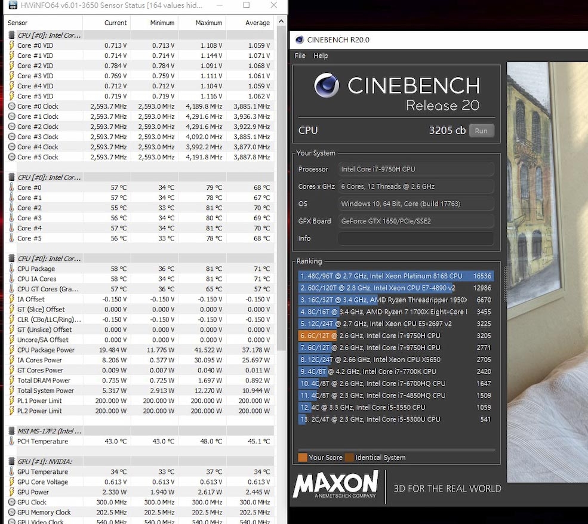Click the Your Score orange legend swatch
Screen dimensions: 588x524
point(302,457)
